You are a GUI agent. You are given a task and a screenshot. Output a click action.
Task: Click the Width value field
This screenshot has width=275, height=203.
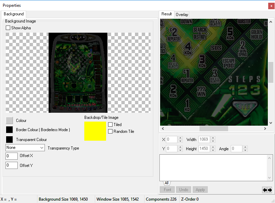point(204,139)
